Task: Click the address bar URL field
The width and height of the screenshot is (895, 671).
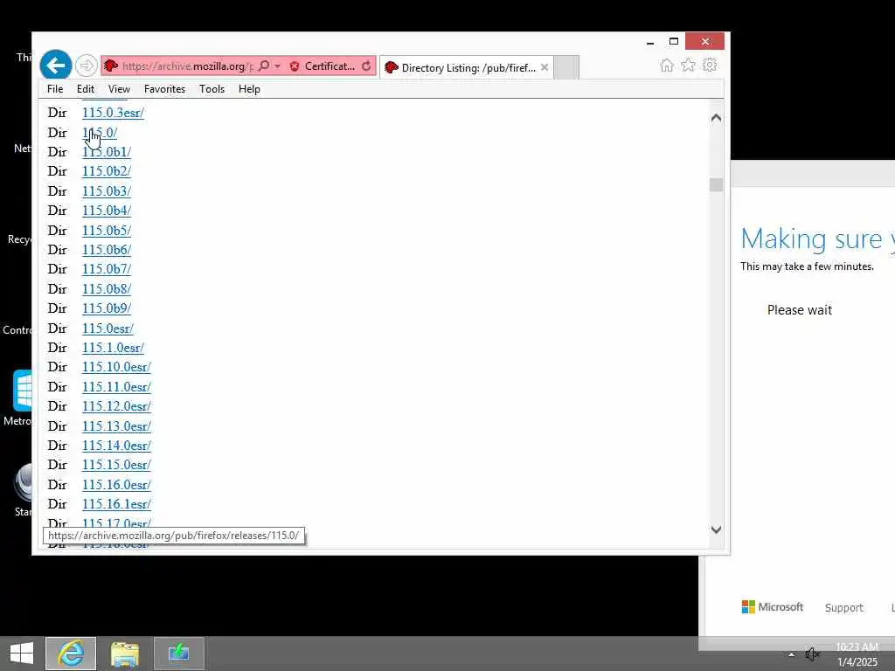Action: [x=187, y=66]
